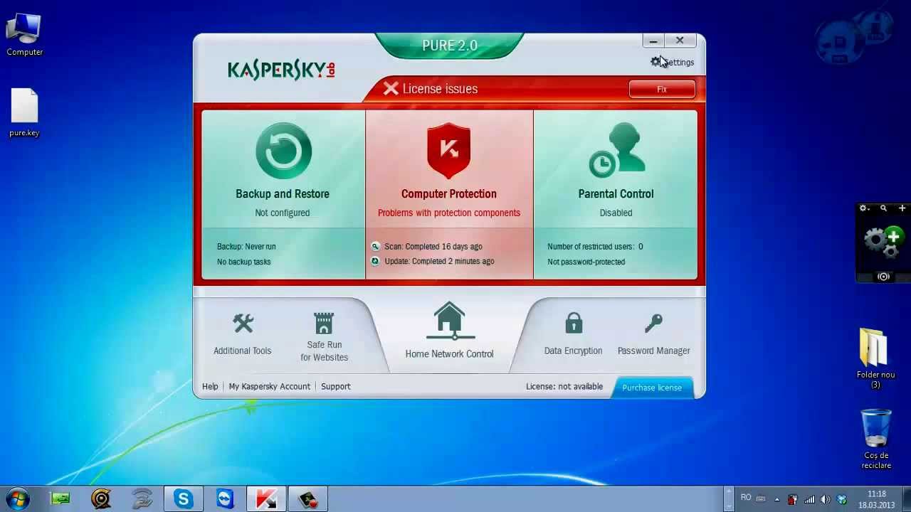Screen dimensions: 911x512
Task: Open Settings gear in Kaspersky window
Action: tap(655, 62)
